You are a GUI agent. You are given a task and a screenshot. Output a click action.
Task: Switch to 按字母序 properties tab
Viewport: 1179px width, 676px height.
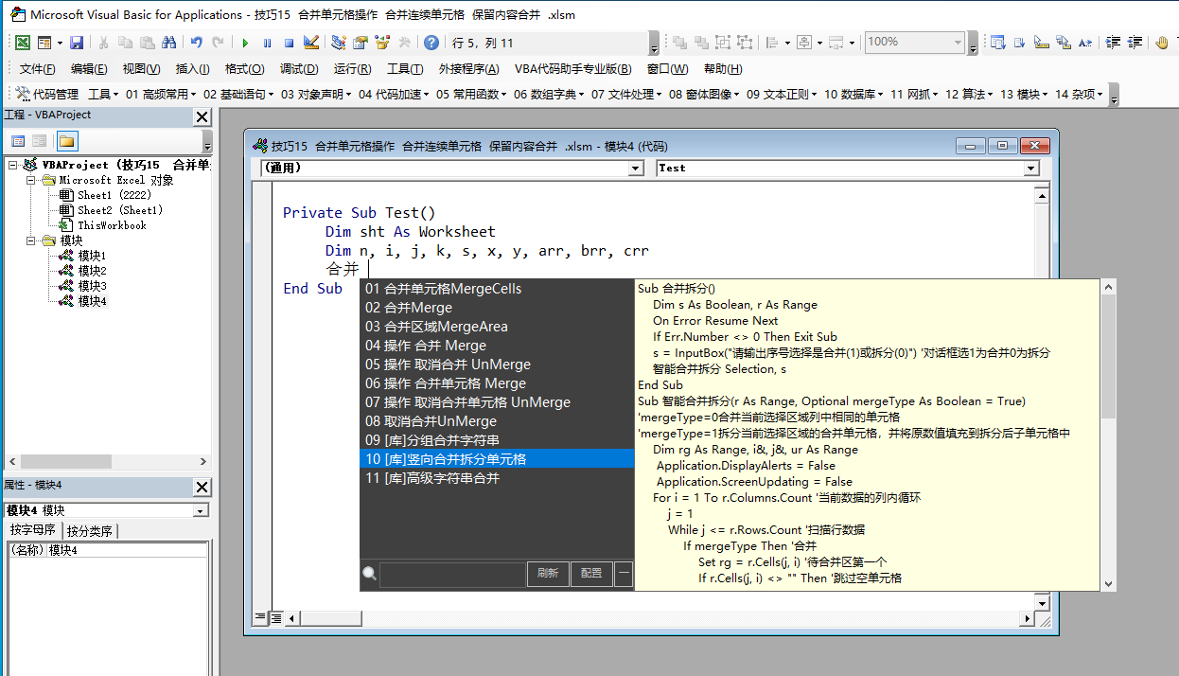[33, 530]
